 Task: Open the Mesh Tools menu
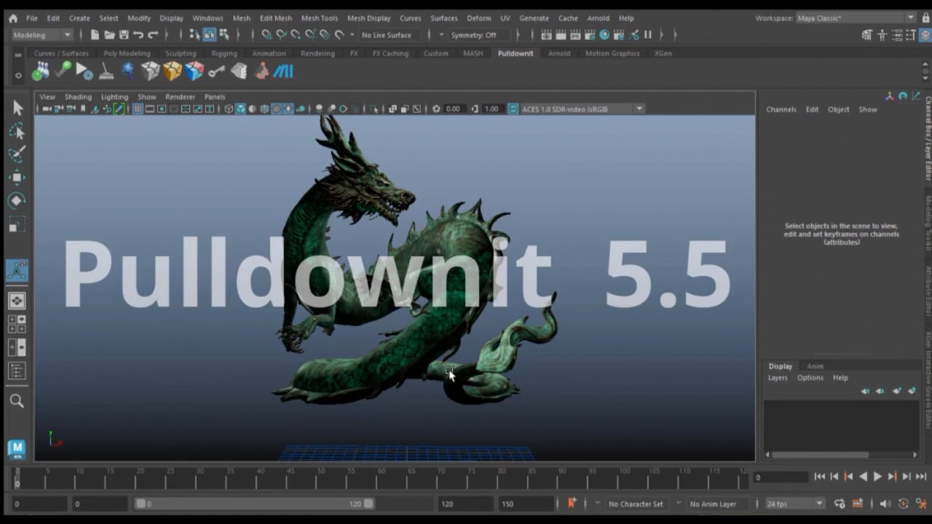coord(319,18)
